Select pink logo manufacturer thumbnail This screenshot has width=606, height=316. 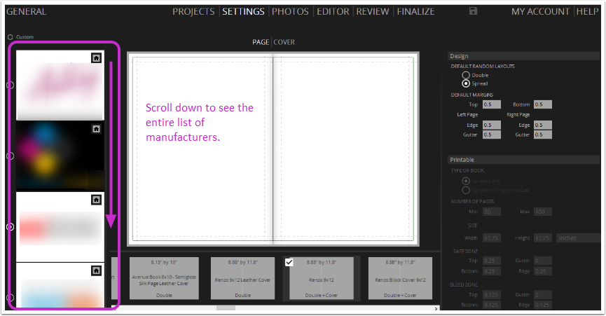point(60,85)
